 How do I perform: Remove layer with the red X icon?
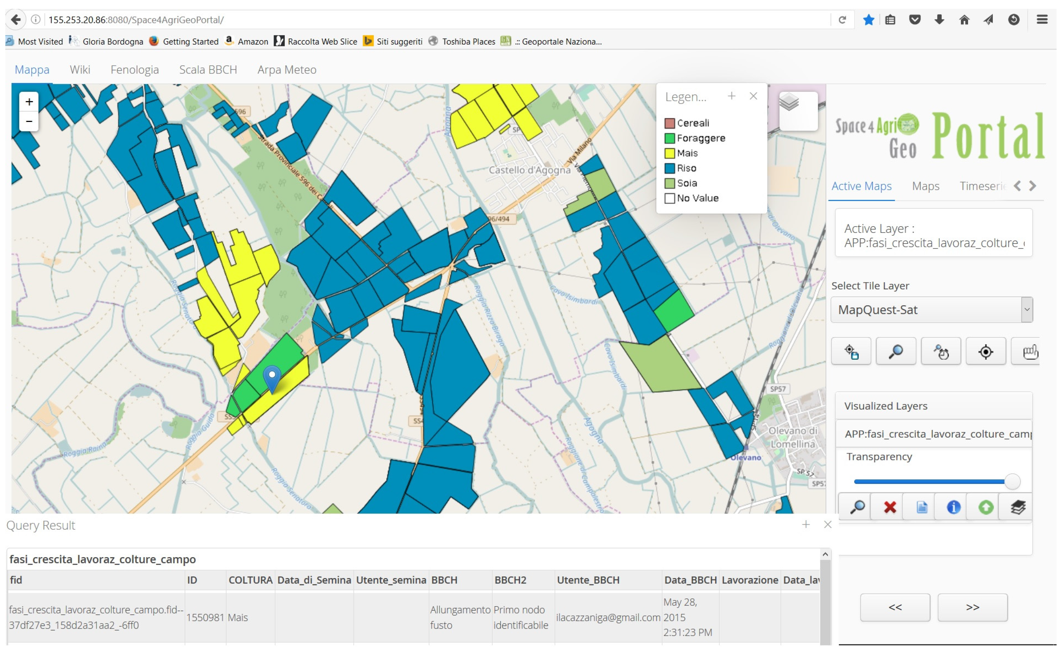890,507
